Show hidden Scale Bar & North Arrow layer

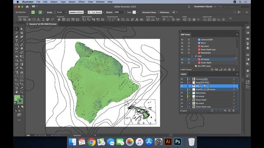[x=182, y=90]
